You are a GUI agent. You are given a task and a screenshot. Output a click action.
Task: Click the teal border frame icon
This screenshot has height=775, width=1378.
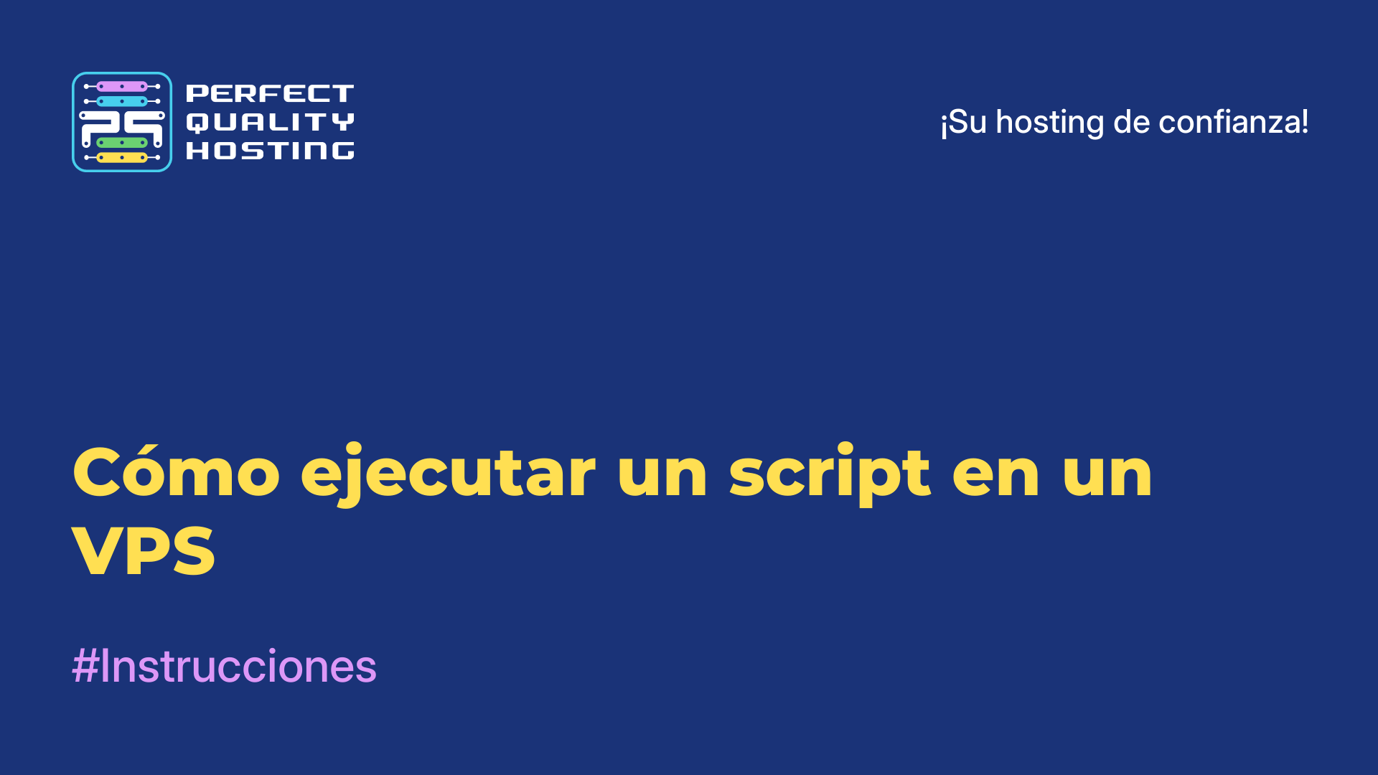[x=122, y=122]
